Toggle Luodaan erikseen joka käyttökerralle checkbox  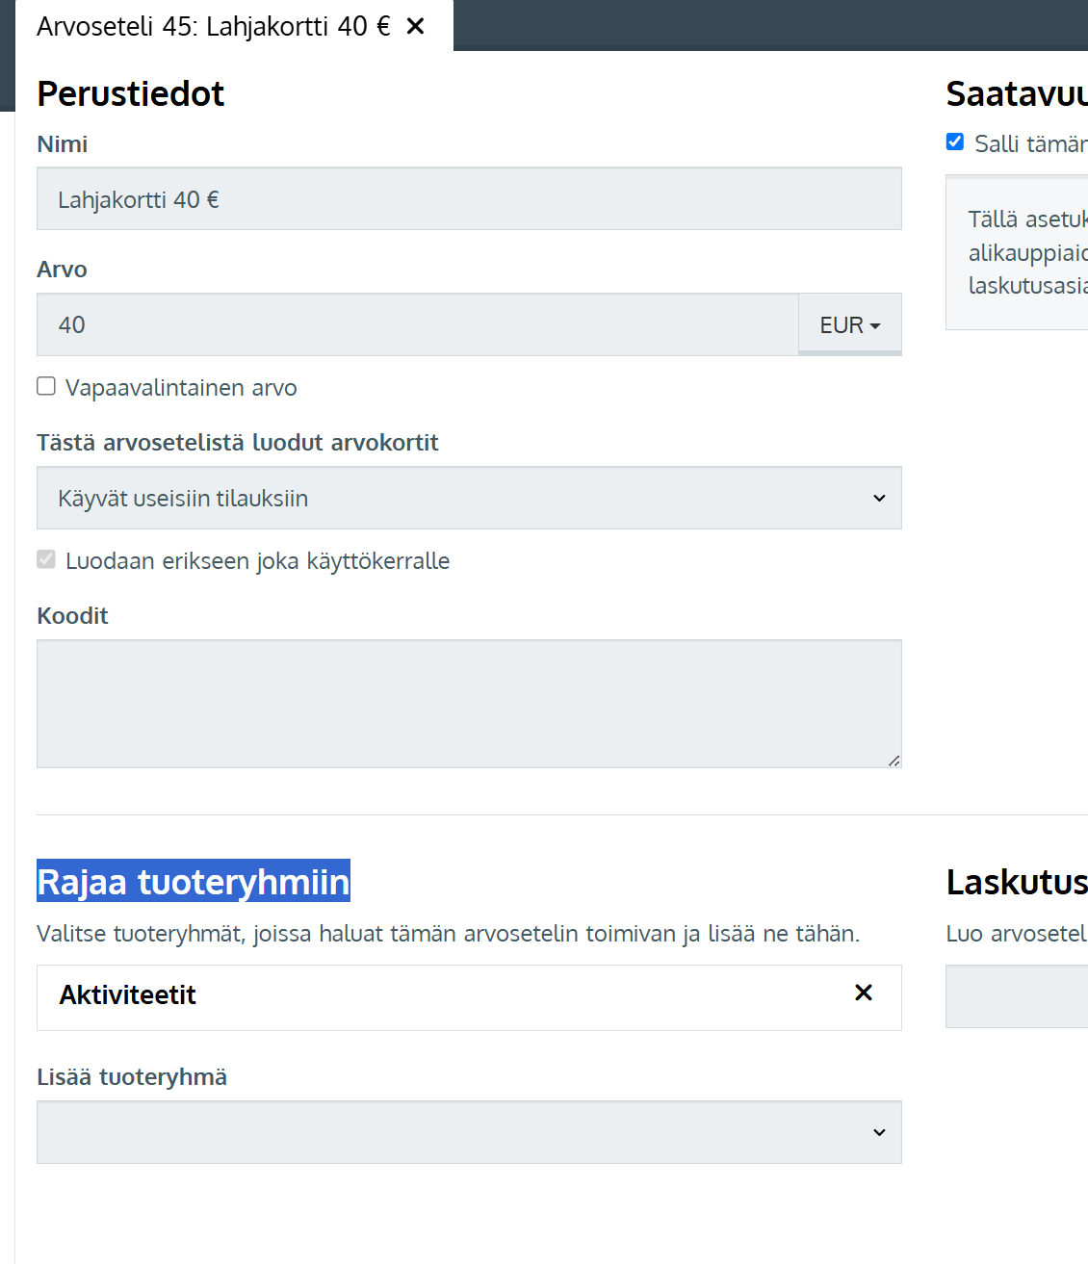click(x=46, y=559)
